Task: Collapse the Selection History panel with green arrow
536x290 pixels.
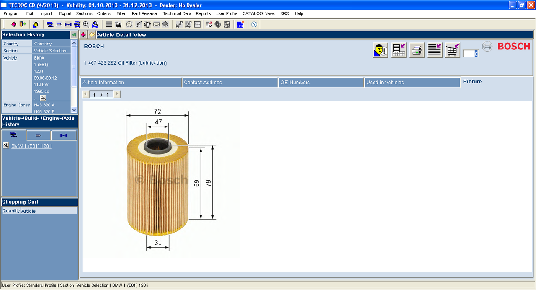Action: coord(74,35)
